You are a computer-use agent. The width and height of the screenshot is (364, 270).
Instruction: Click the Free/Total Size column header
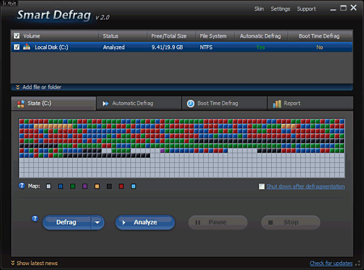pyautogui.click(x=171, y=36)
